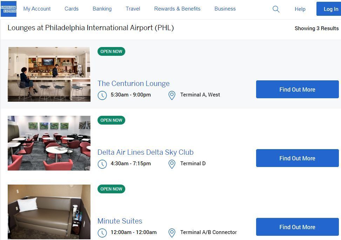This screenshot has height=240, width=341.
Task: Click the Terminal A, West location pin
Action: tap(172, 95)
